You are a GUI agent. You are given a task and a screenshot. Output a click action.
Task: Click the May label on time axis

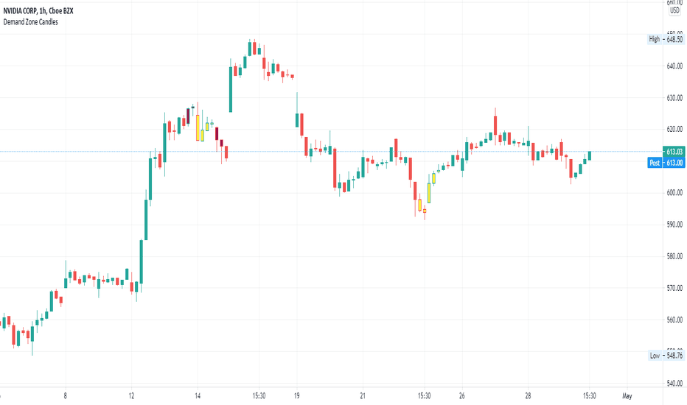627,396
